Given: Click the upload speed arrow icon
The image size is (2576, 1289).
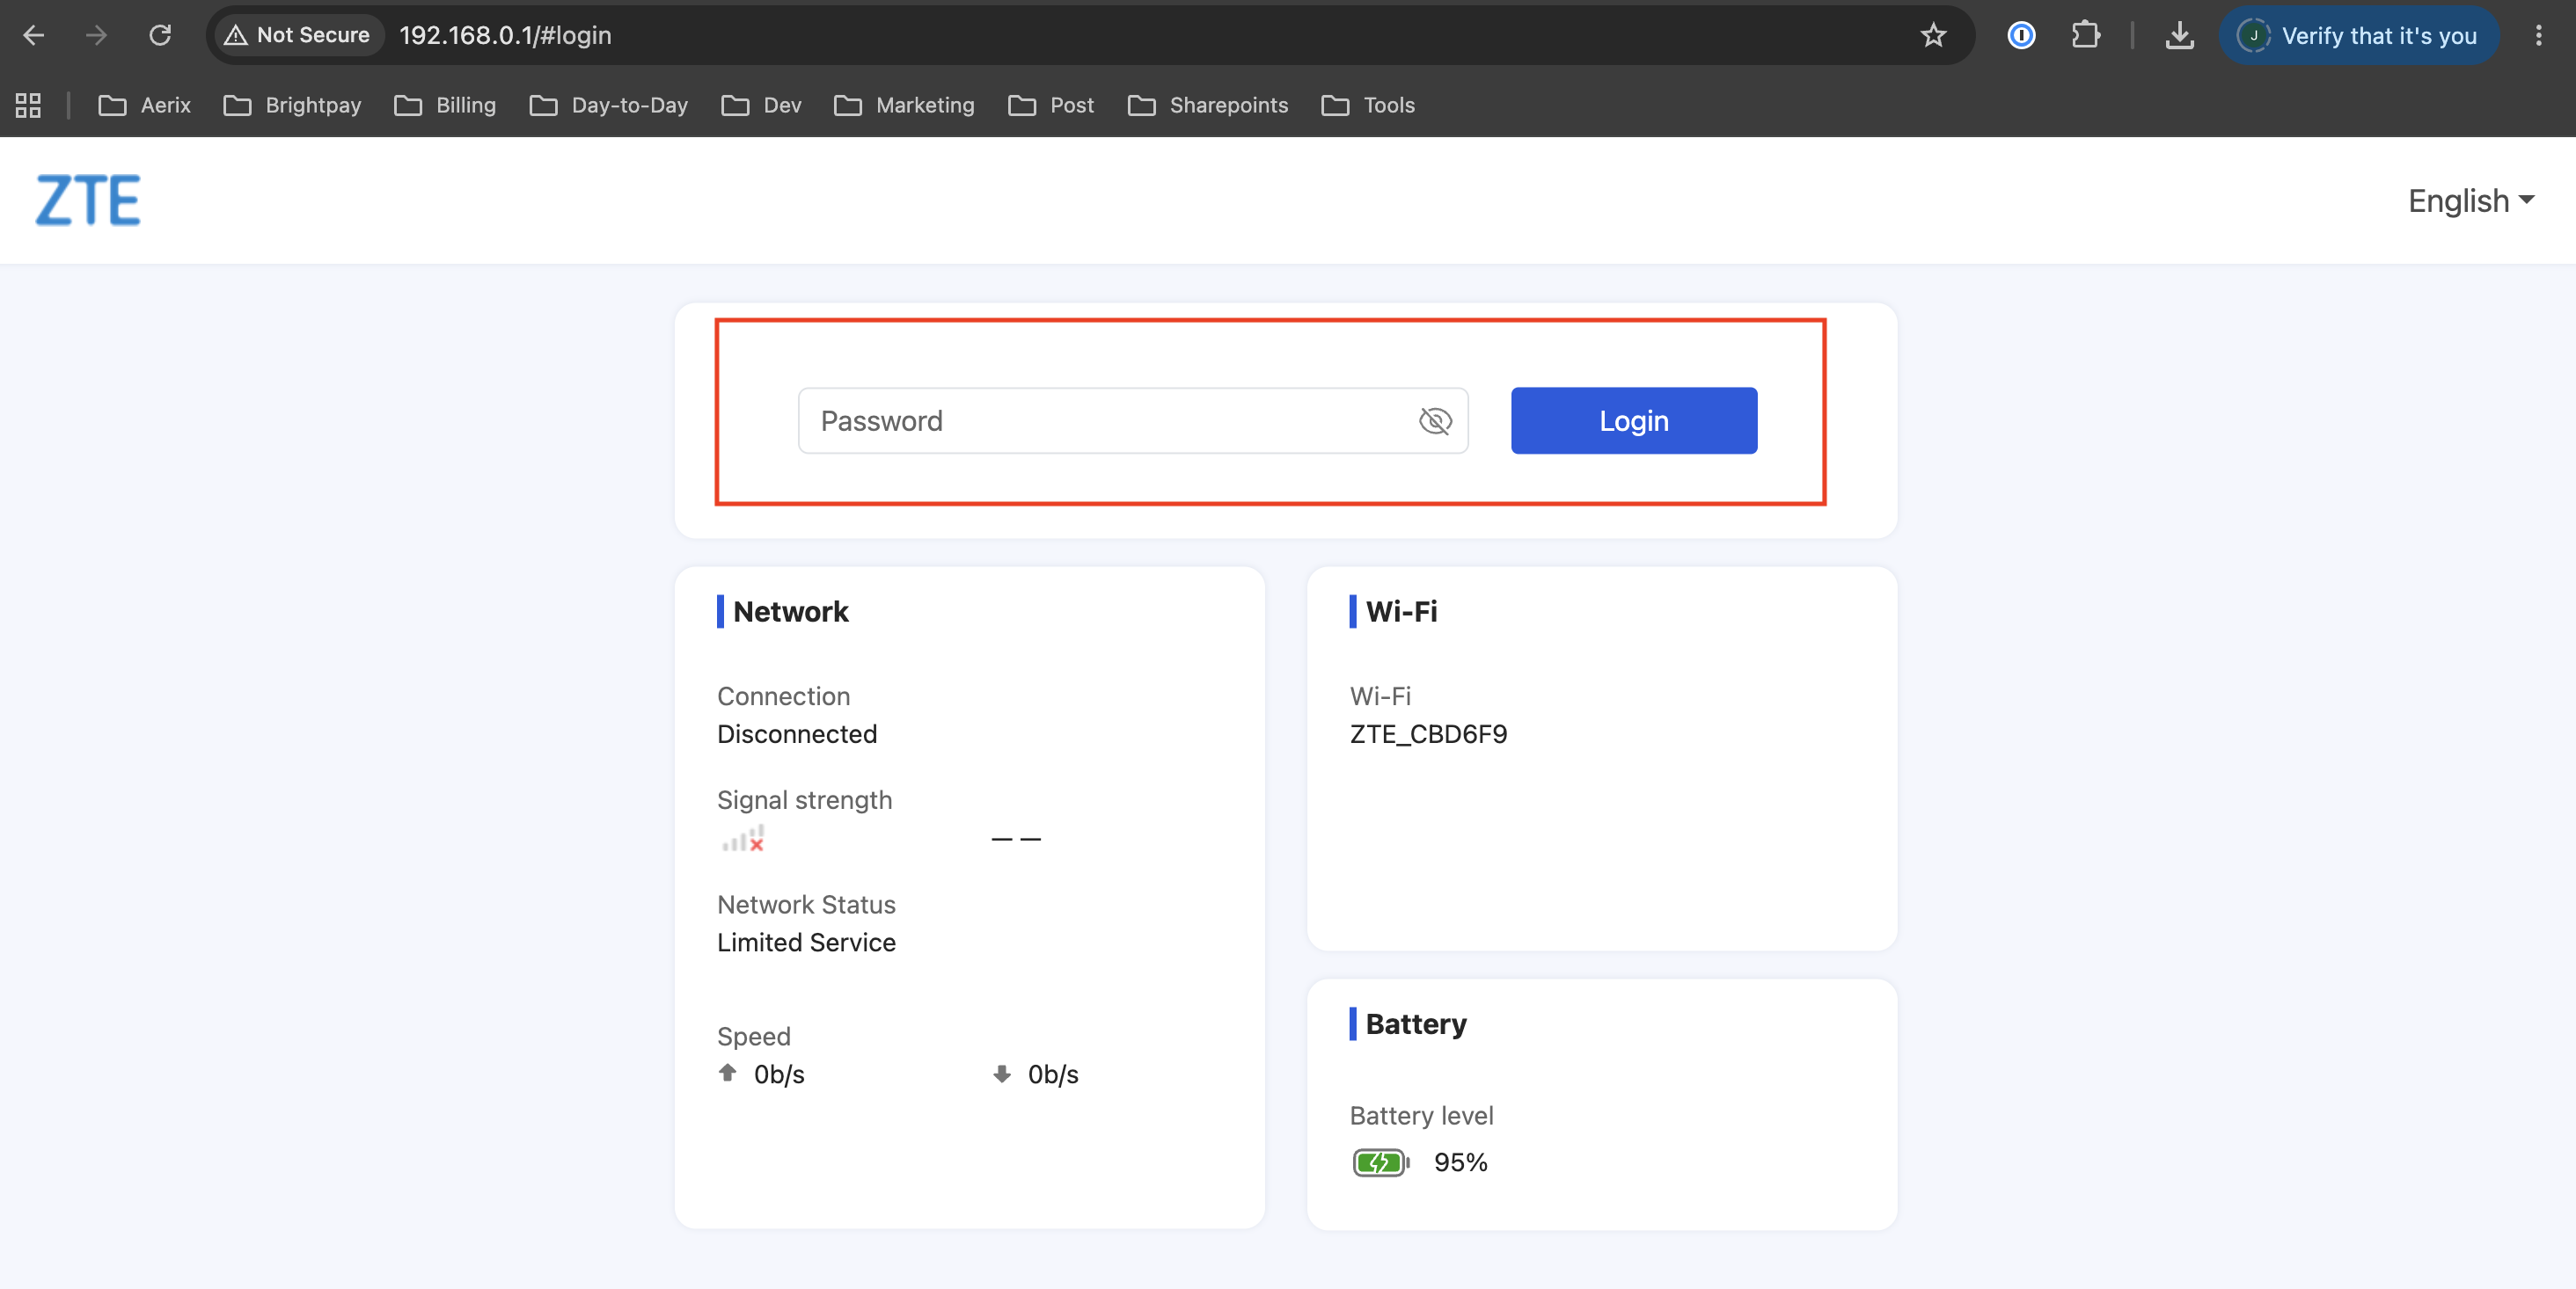Looking at the screenshot, I should (728, 1072).
